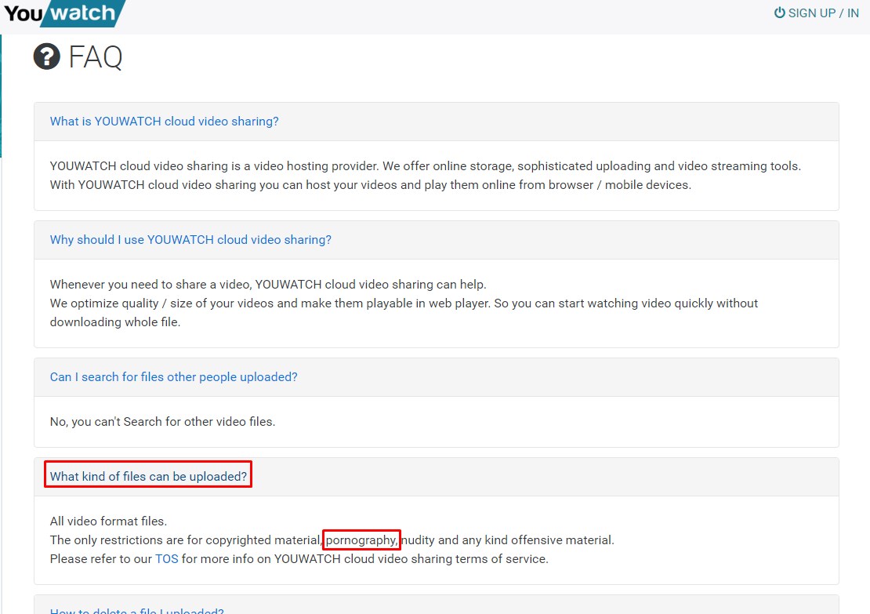
Task: Click the 'All video format files.' text
Action: pos(108,521)
